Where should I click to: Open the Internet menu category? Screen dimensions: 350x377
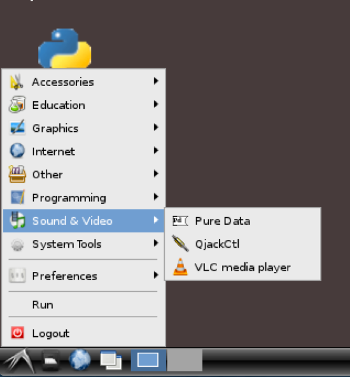pyautogui.click(x=83, y=151)
